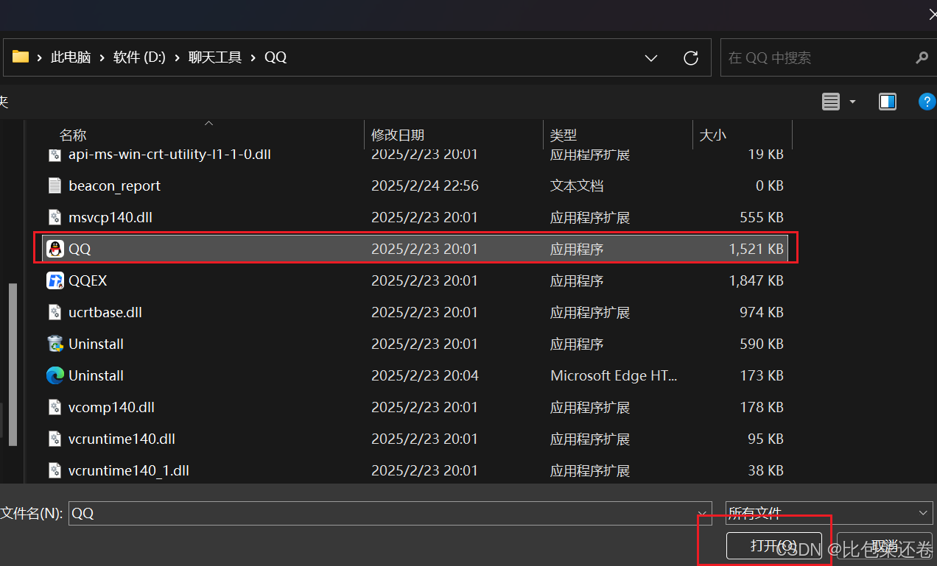Select the vcomp140.dll file icon
937x566 pixels.
click(55, 407)
